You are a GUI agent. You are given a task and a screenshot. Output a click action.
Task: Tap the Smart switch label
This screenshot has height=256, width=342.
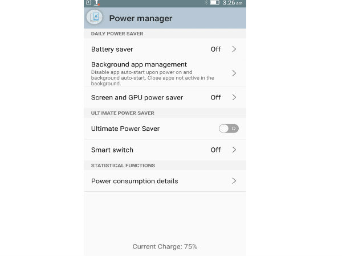[x=112, y=150]
